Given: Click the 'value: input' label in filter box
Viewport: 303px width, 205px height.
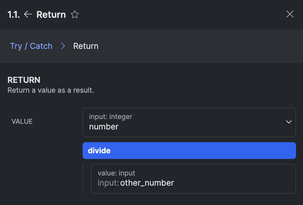Looking at the screenshot, I should coord(116,173).
